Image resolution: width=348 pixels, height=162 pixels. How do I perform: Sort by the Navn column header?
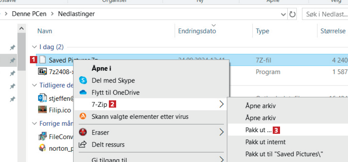pyautogui.click(x=45, y=31)
